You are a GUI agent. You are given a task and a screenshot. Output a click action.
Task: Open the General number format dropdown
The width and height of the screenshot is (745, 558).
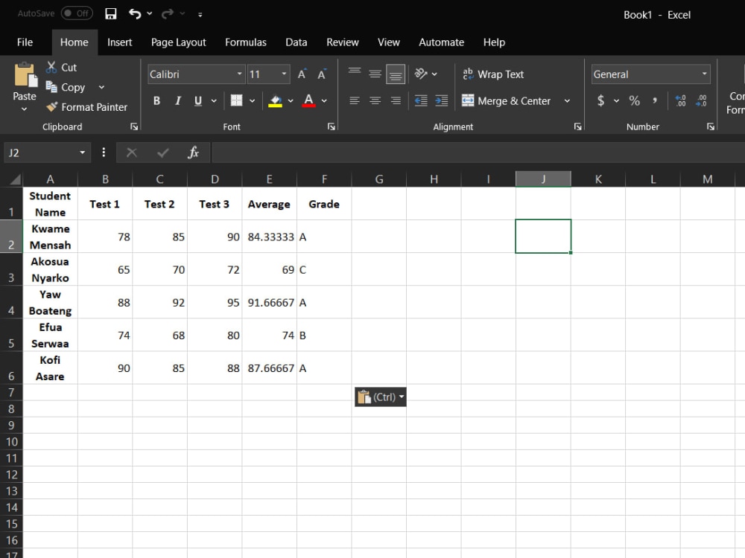coord(704,74)
